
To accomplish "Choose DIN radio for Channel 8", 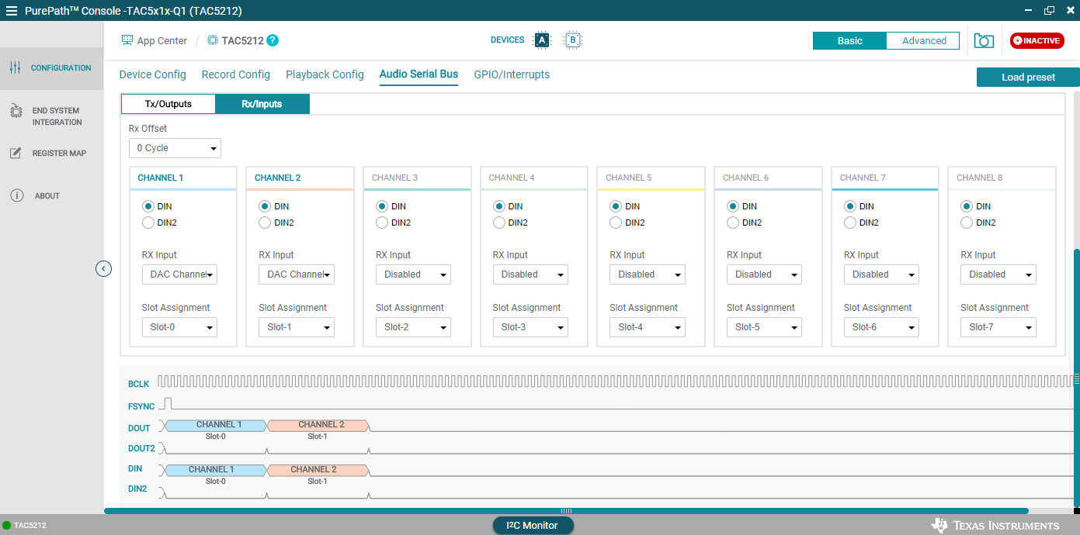I will point(967,206).
